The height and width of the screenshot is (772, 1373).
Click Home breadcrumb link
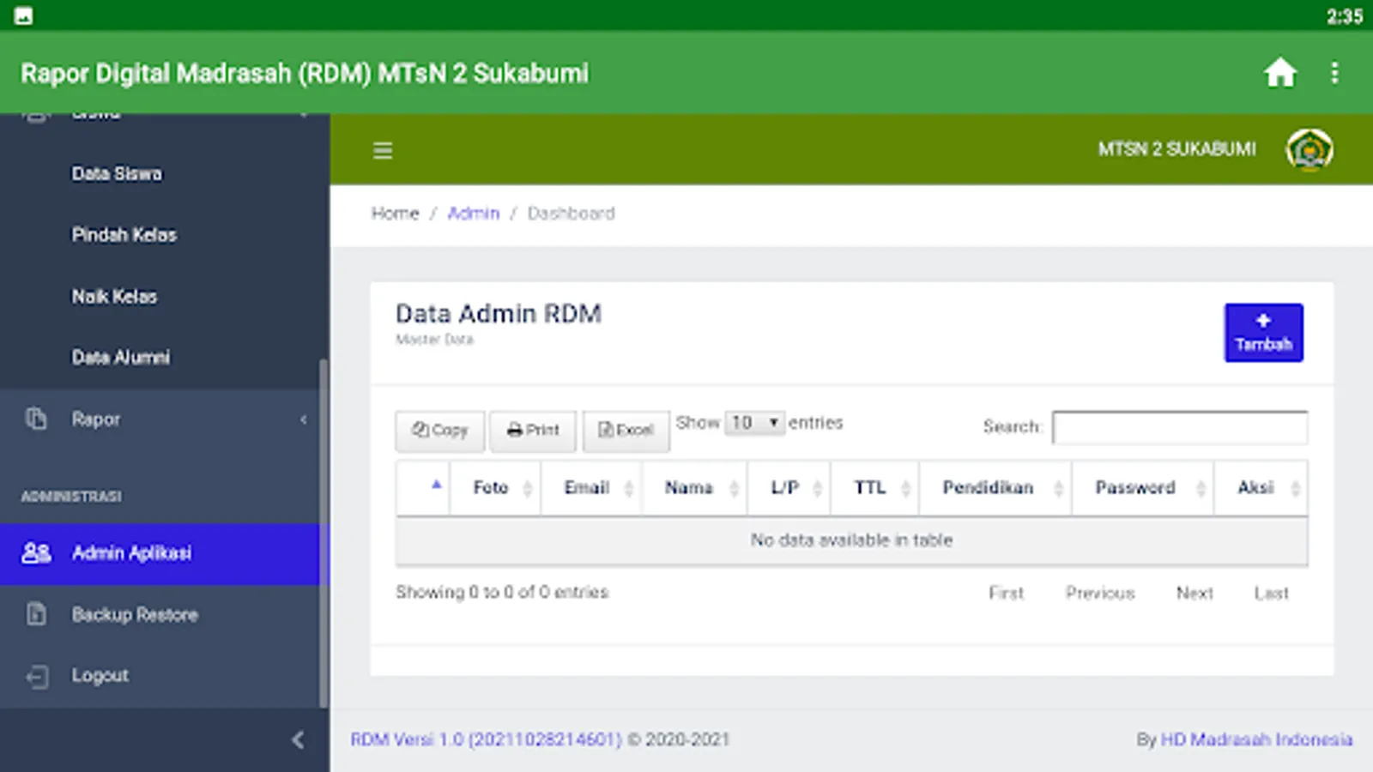[395, 214]
